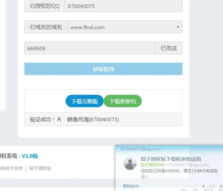
Task: Focus the verification code input field
Action: tap(90, 48)
